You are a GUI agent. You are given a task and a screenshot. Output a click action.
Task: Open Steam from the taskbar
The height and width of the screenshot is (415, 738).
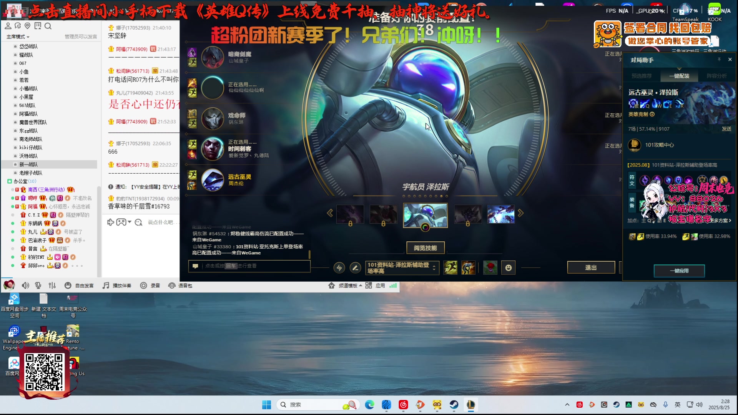click(x=454, y=405)
